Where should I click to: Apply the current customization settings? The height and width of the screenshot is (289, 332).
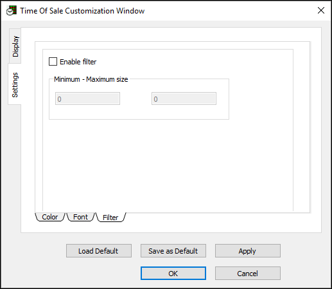(248, 251)
